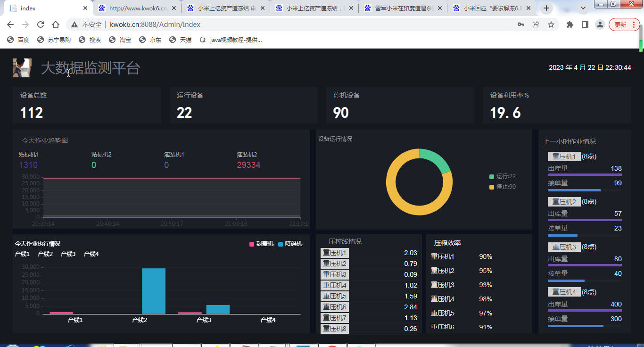Viewport: 644px width, 347px height.
Task: Switch to the www.kwok6.cn tab
Action: tap(137, 8)
